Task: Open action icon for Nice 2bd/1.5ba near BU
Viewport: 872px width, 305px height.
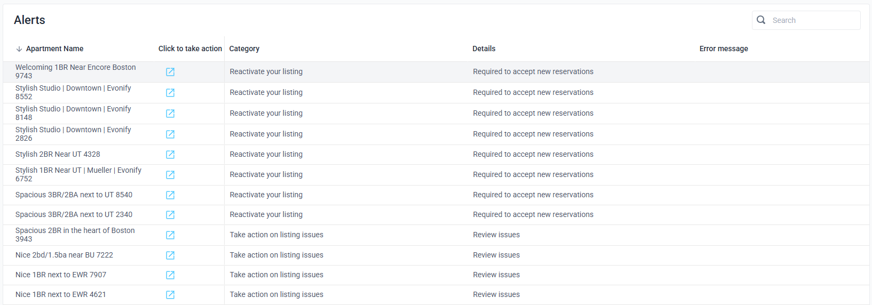Action: tap(170, 255)
